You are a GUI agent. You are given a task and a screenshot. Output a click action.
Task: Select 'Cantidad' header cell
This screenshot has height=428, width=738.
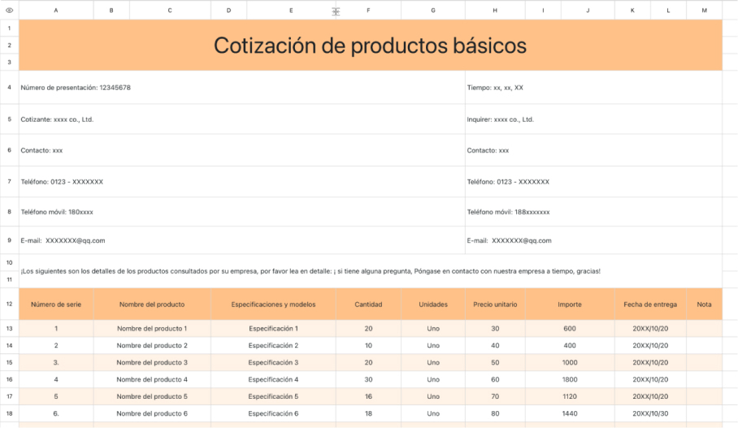(x=368, y=305)
